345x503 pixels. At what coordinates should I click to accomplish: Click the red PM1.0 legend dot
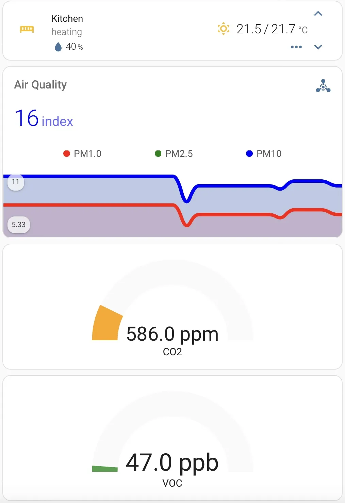coord(67,154)
